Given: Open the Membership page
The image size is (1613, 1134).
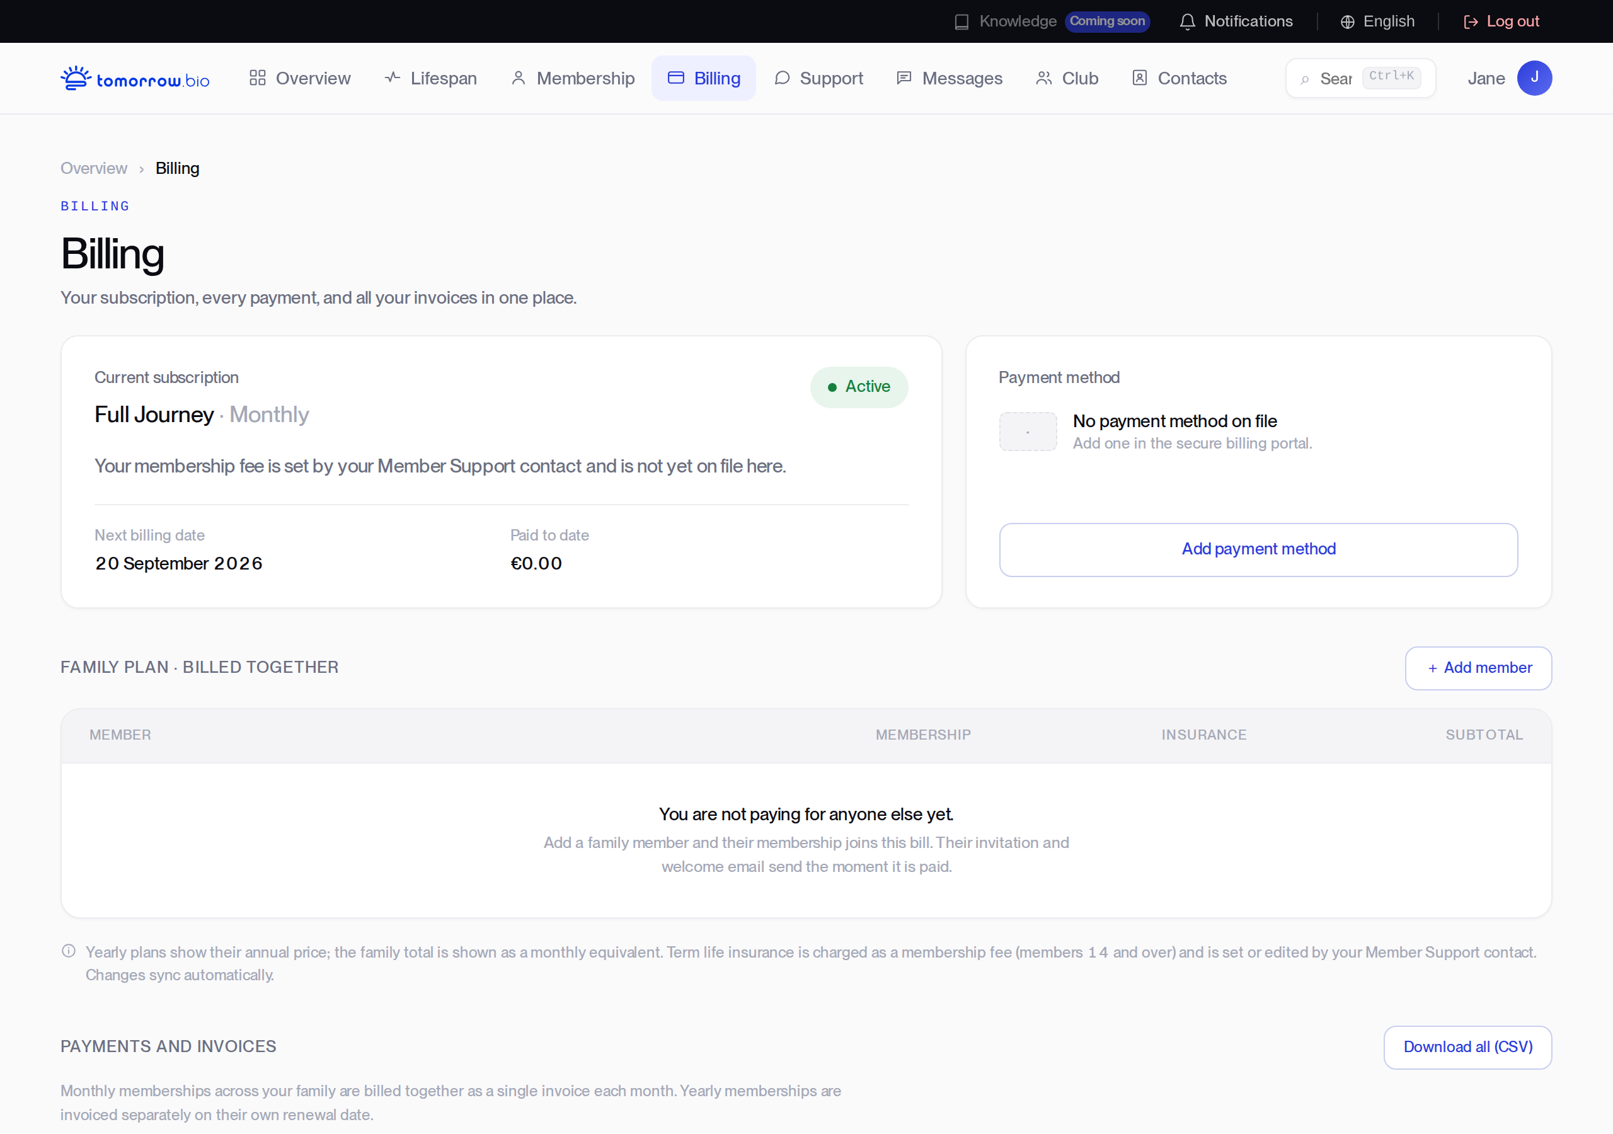Looking at the screenshot, I should [x=573, y=78].
